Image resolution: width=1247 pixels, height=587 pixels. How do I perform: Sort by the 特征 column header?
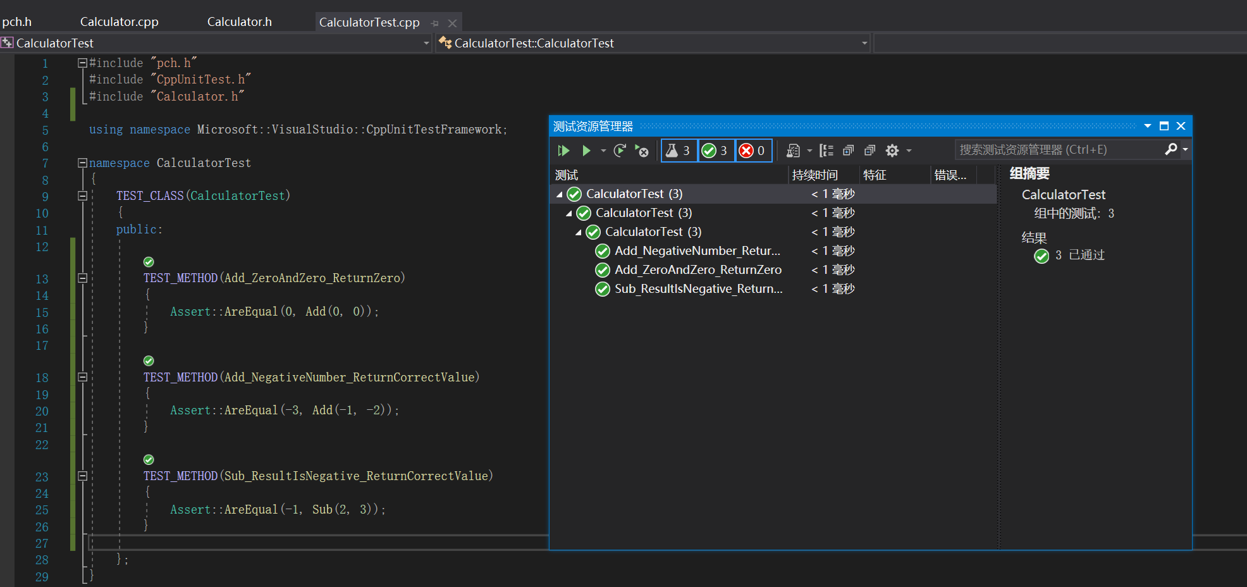[x=895, y=175]
